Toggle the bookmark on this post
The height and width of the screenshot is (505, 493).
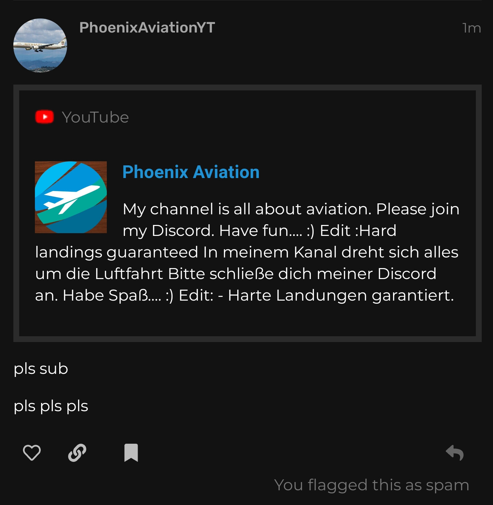(x=131, y=453)
